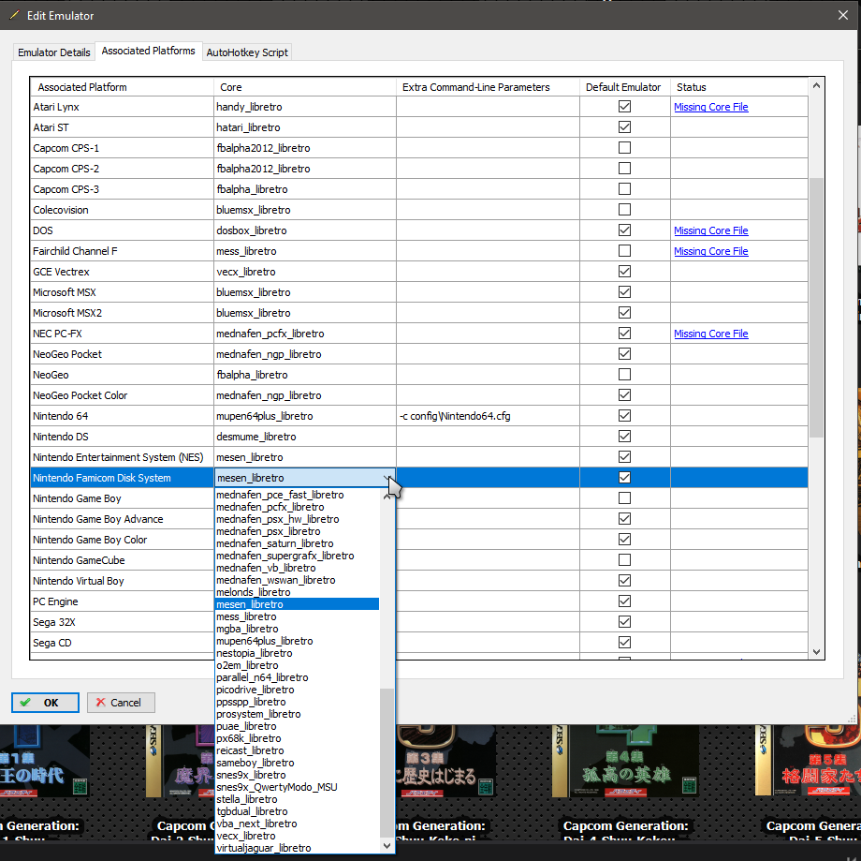Edit command-line parameters for Nintendo 64
The image size is (861, 861).
487,416
